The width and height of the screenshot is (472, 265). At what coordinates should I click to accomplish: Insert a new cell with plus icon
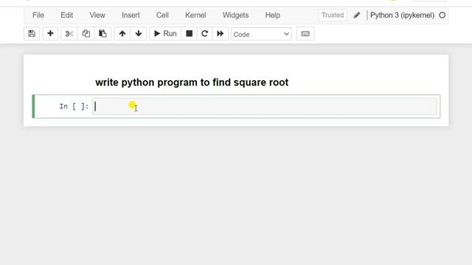click(x=50, y=34)
